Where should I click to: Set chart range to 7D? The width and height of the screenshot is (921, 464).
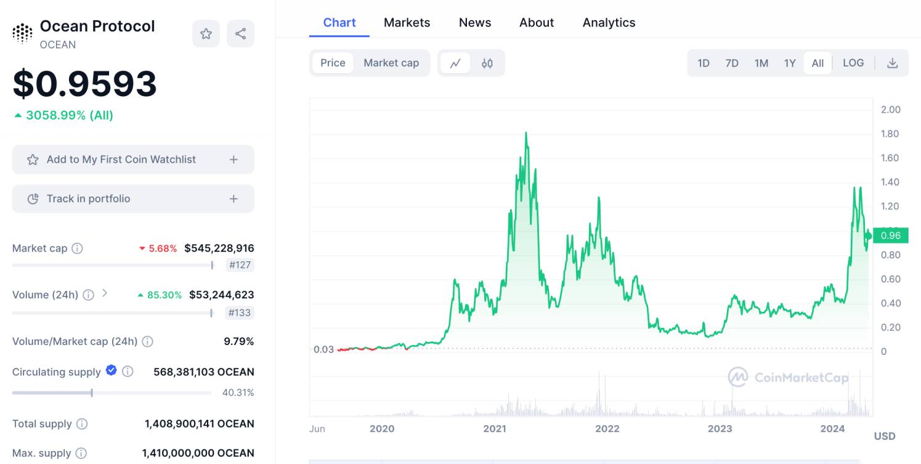[x=732, y=63]
